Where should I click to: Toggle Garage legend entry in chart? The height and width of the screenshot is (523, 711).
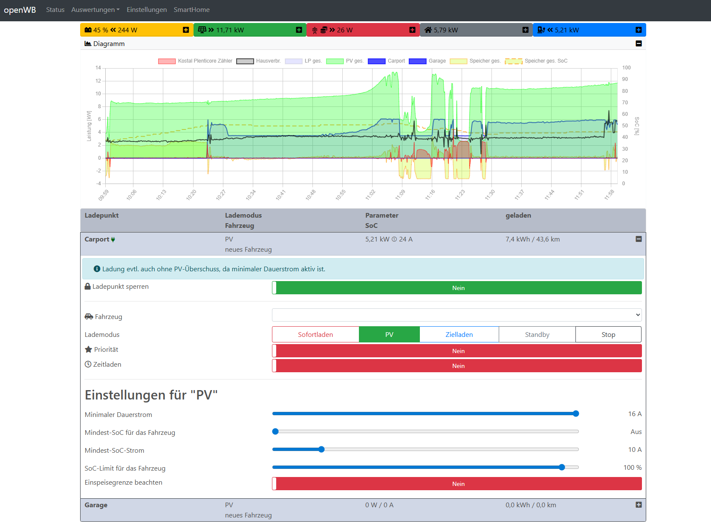click(x=427, y=61)
